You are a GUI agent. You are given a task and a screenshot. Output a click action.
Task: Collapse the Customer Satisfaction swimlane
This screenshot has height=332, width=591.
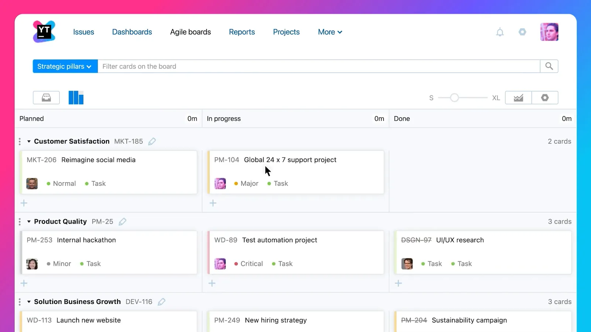(x=29, y=141)
